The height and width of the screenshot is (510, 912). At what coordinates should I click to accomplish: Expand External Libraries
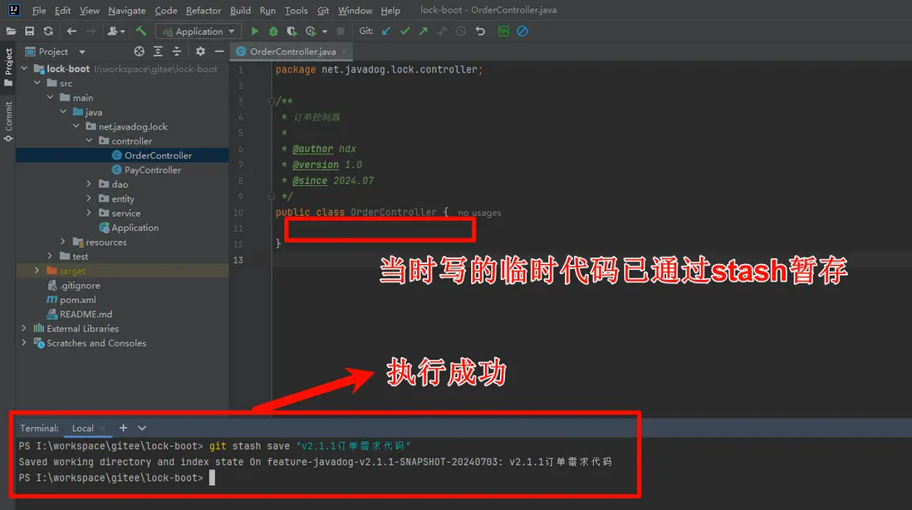[24, 328]
